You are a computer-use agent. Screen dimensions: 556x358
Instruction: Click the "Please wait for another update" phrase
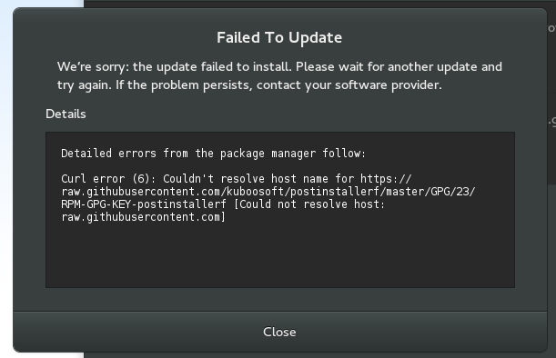click(x=387, y=67)
